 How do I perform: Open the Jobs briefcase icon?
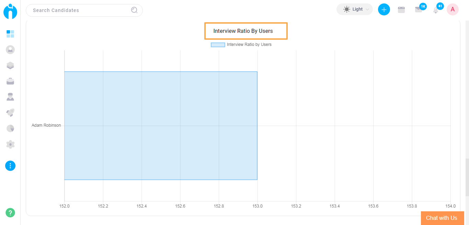[x=10, y=81]
